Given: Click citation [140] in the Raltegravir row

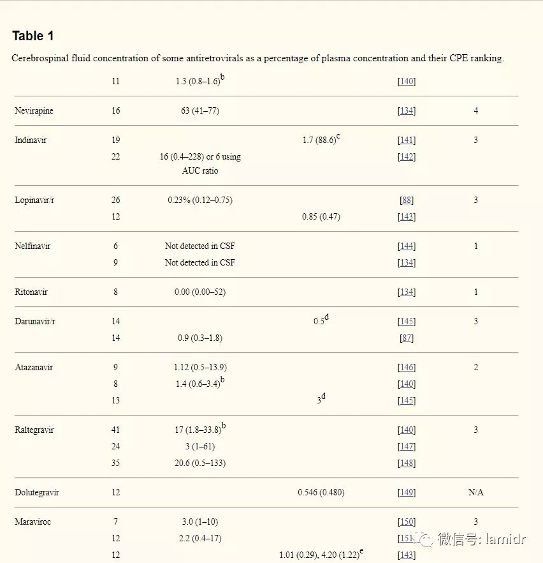Looking at the screenshot, I should (x=407, y=430).
